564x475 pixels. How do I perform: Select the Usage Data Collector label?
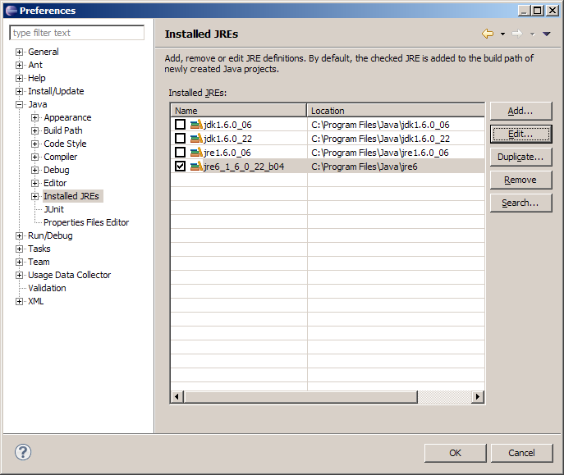pos(70,275)
